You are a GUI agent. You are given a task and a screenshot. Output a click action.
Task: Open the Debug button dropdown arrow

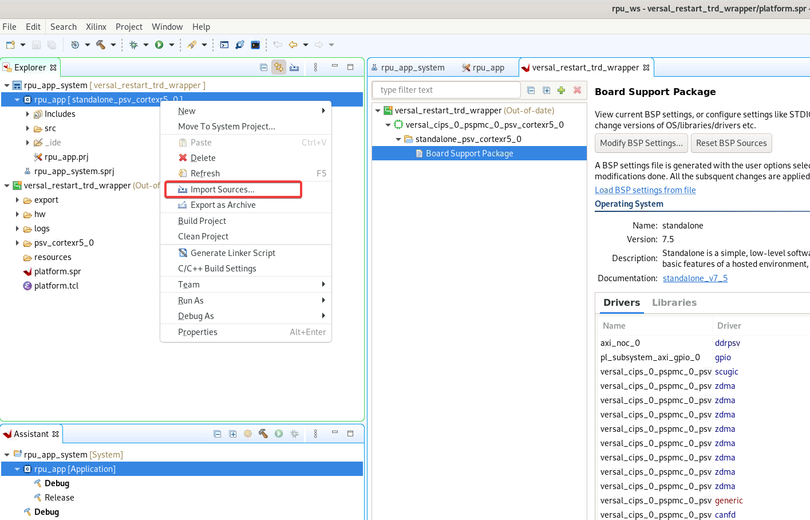[146, 45]
